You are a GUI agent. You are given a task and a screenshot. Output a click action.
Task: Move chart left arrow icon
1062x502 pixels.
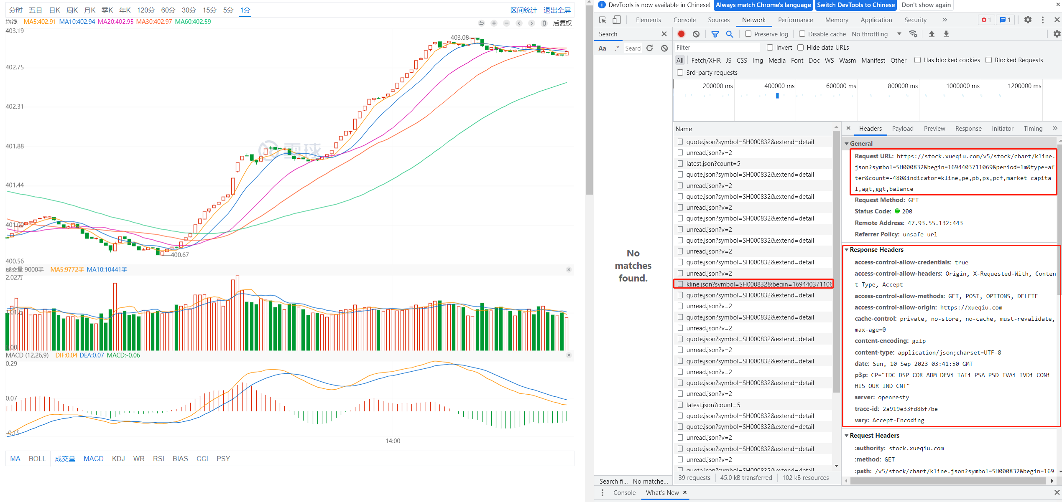[x=519, y=23]
